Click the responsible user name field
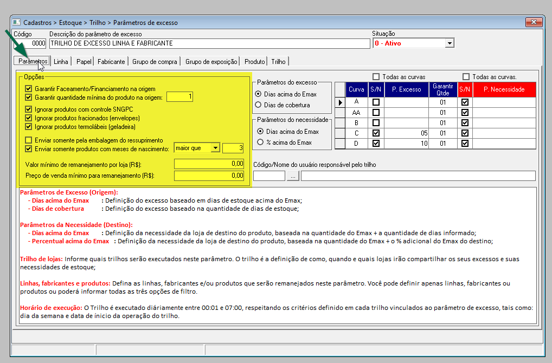 tap(418, 176)
